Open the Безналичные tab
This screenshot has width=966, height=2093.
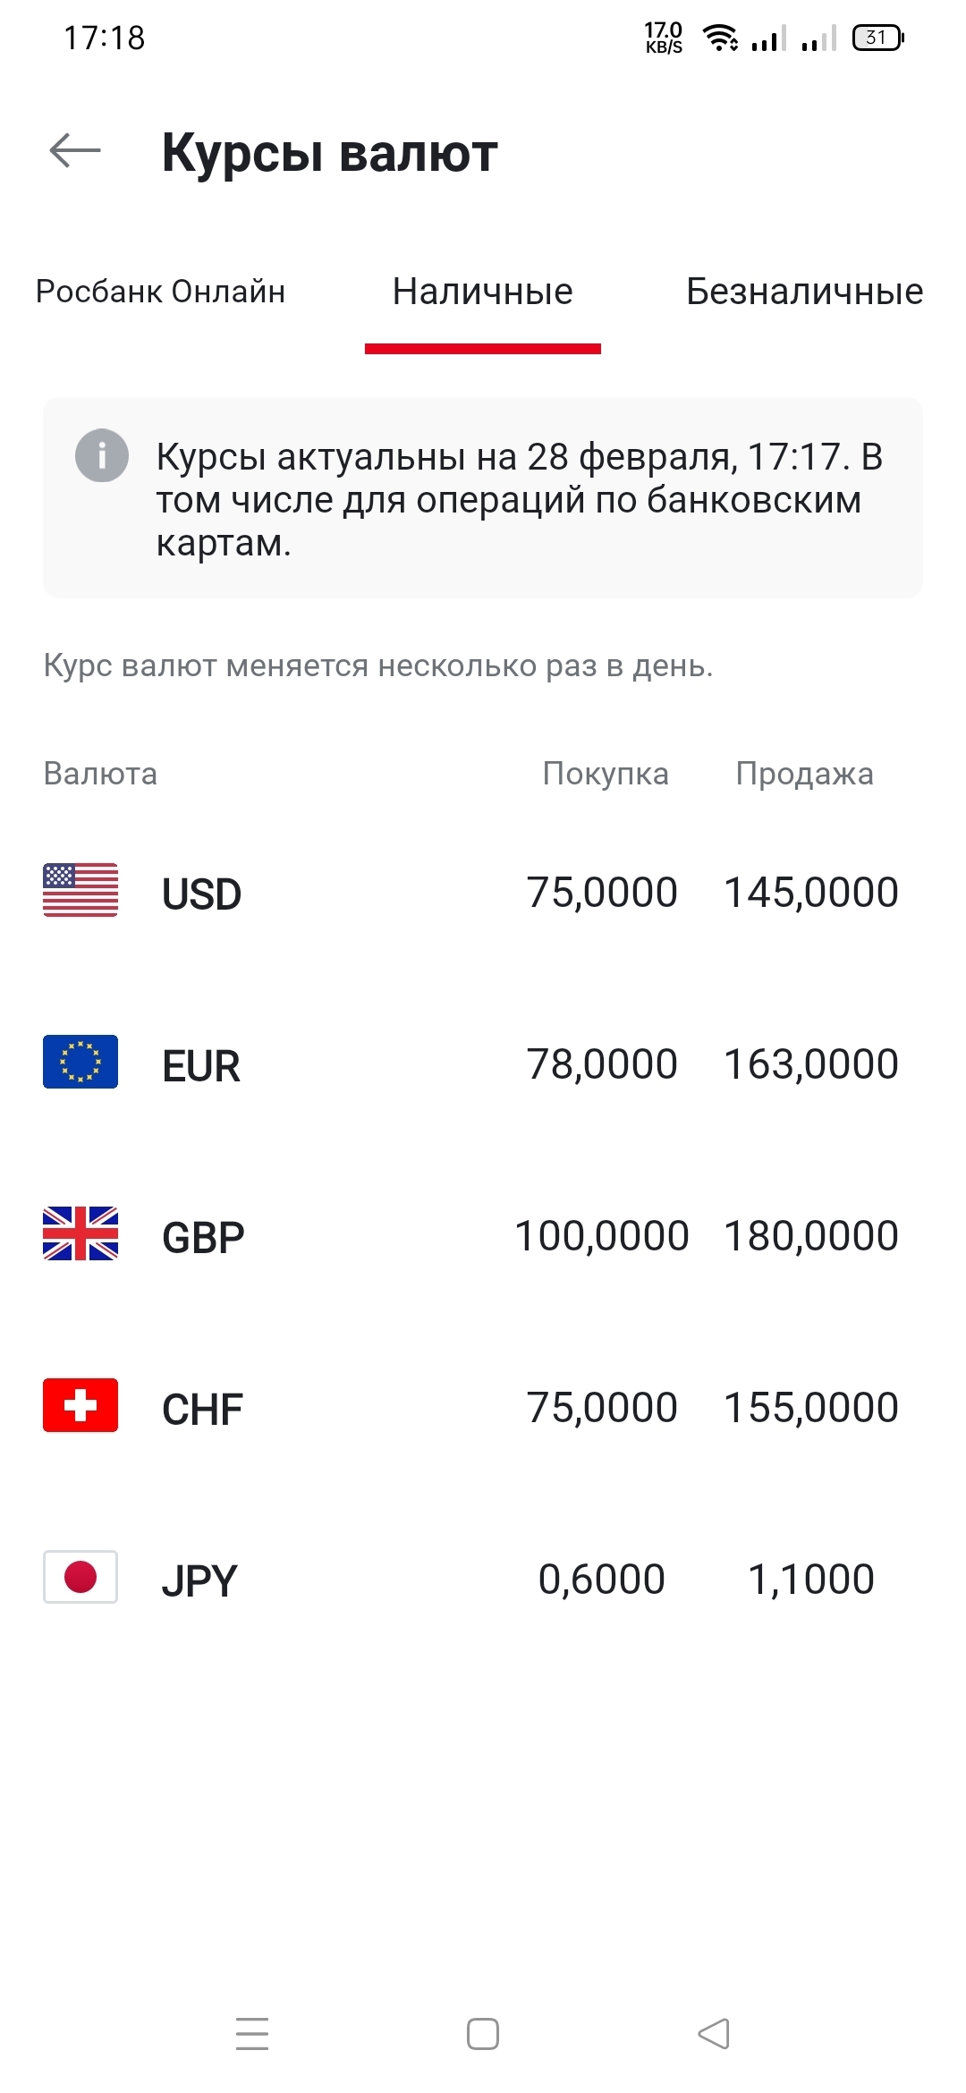point(804,292)
